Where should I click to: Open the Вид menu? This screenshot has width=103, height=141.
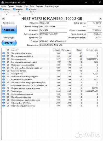click(26, 6)
